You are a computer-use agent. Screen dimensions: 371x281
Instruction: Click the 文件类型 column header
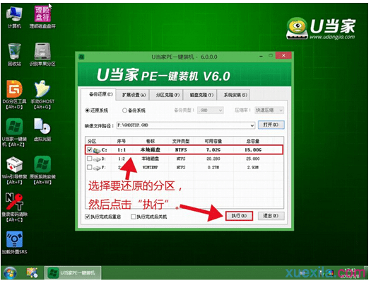tap(181, 142)
